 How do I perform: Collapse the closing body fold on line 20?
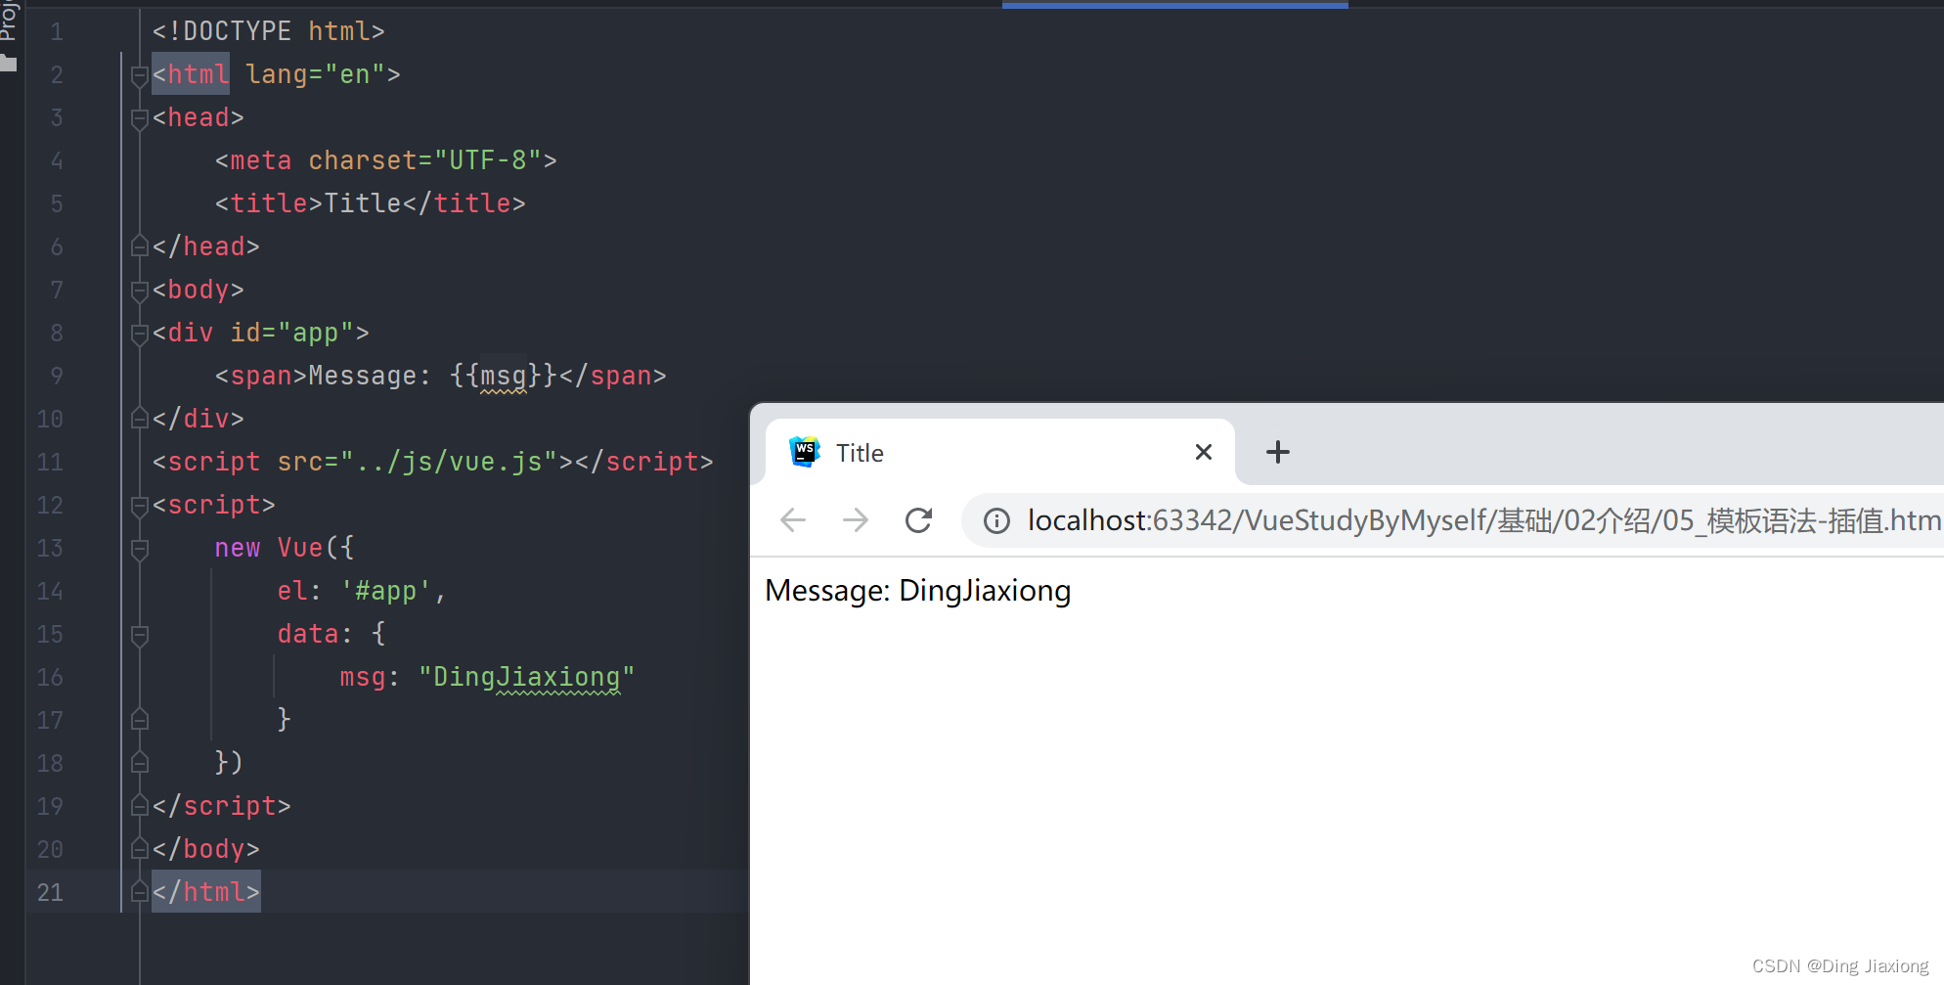pos(140,849)
